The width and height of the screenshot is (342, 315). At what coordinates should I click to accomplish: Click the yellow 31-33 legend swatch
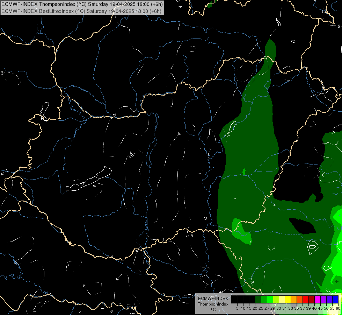pyautogui.click(x=288, y=299)
